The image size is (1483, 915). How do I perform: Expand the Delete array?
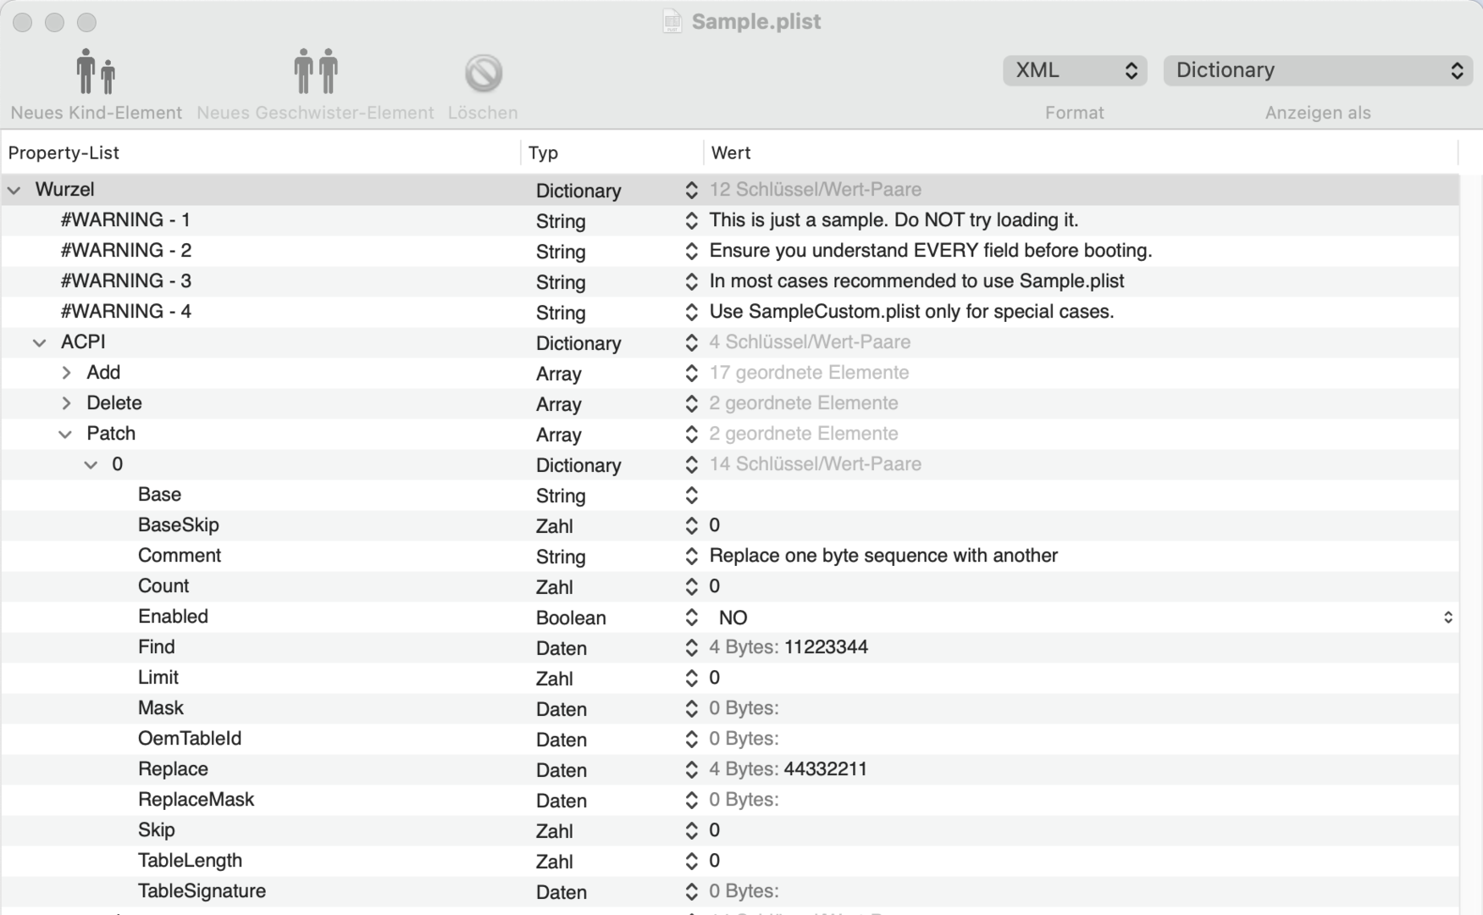coord(66,403)
